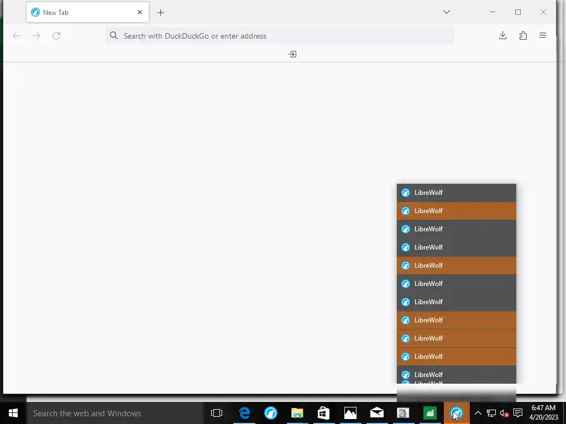Click LibreWolf taskbar icon next to Edge
Screen dimensions: 566x424
(271, 413)
